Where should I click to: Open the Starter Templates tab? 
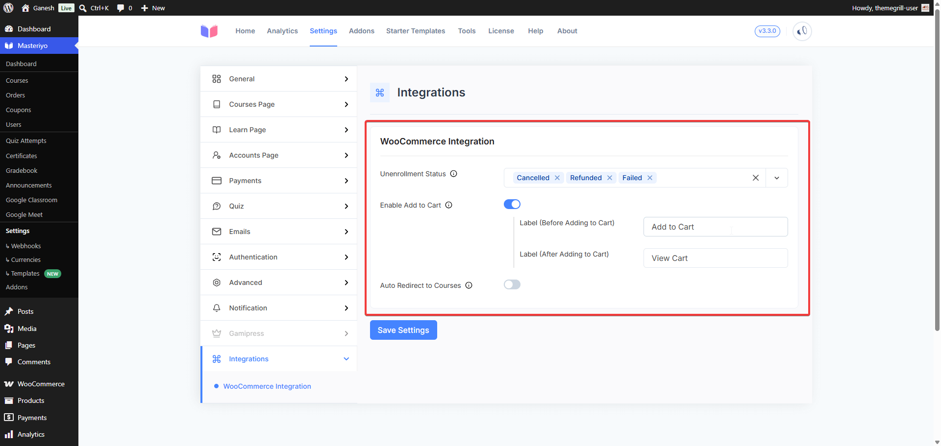[416, 31]
